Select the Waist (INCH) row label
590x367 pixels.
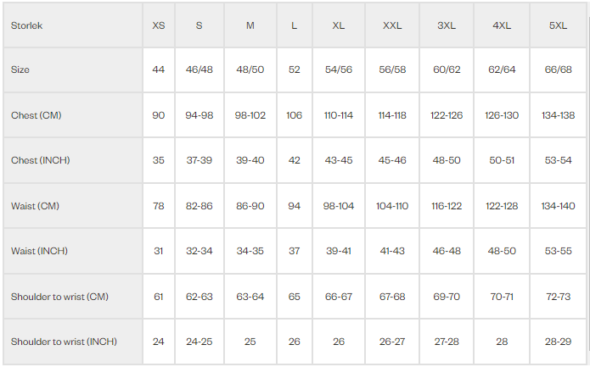pos(39,251)
